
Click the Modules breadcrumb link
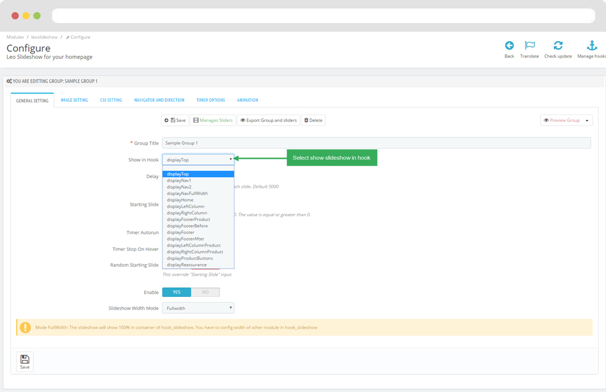coord(15,37)
